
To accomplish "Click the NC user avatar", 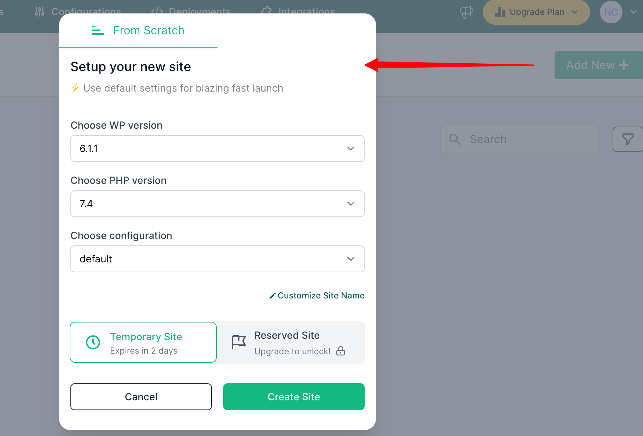I will pyautogui.click(x=611, y=12).
